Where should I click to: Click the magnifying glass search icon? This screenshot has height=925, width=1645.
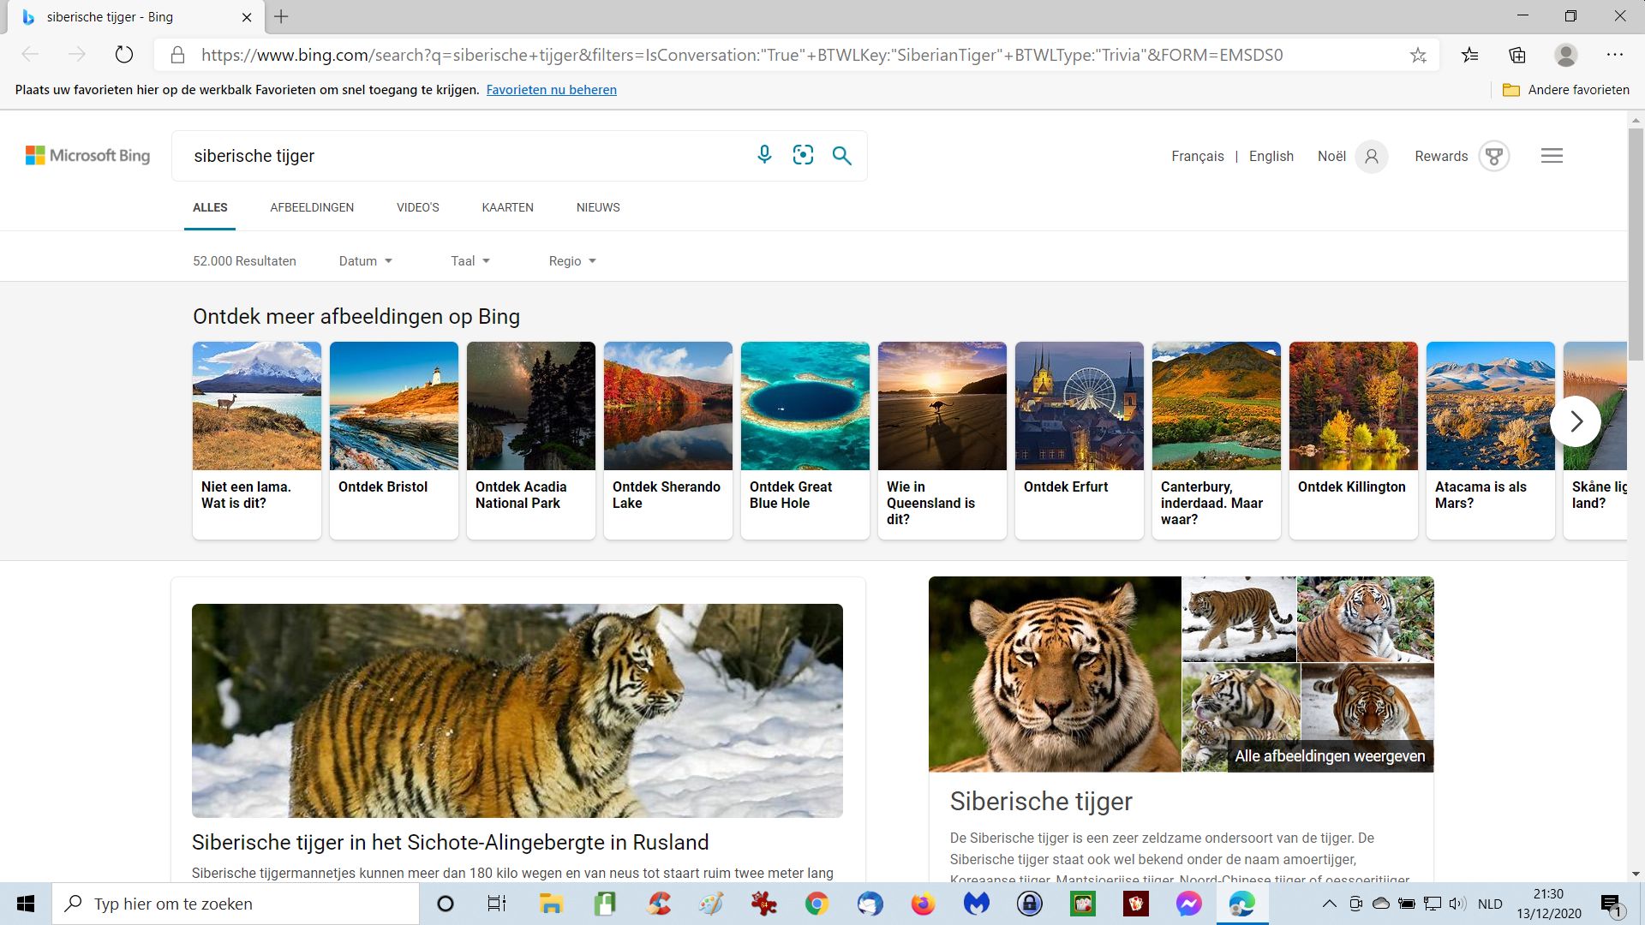(841, 155)
